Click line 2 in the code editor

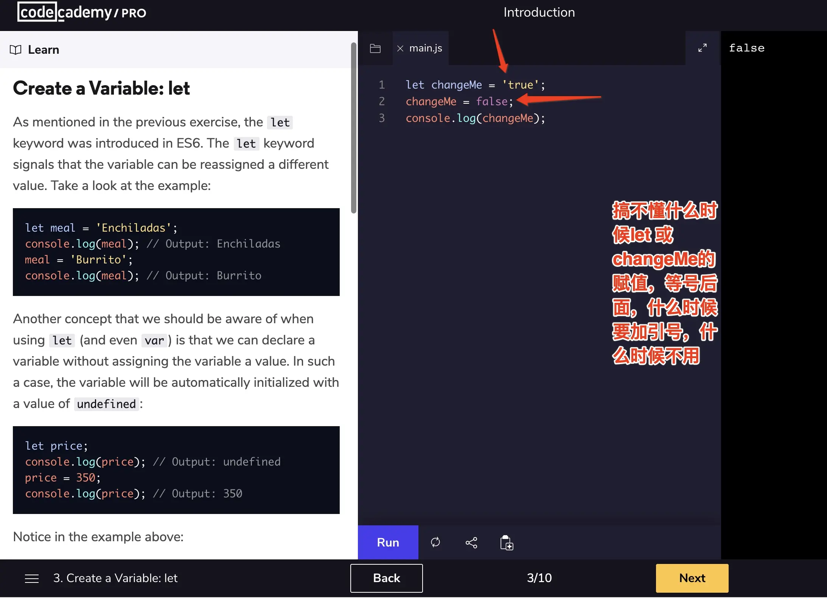pyautogui.click(x=459, y=101)
